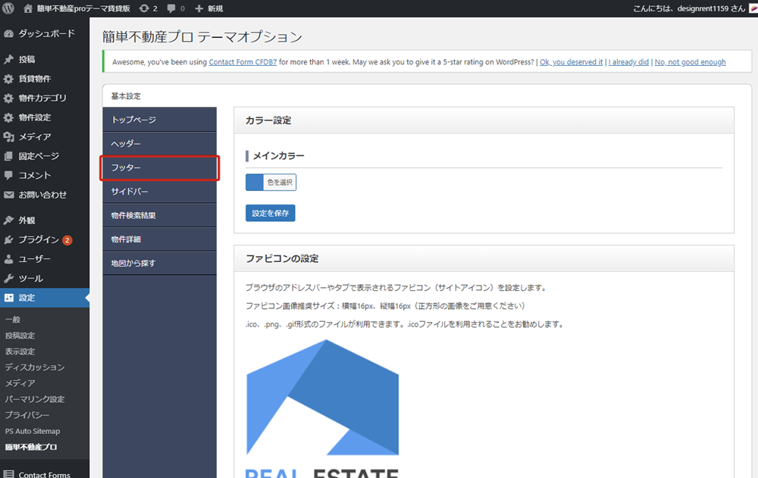Open パーマリンク設定 under settings submenu

coord(35,399)
